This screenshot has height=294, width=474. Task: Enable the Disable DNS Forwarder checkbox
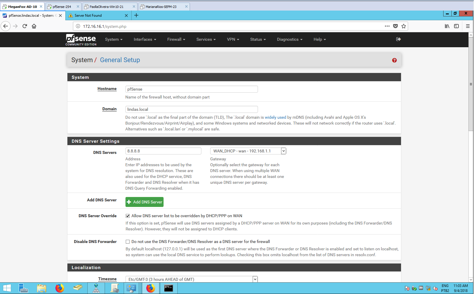128,242
